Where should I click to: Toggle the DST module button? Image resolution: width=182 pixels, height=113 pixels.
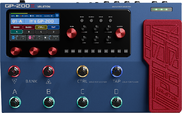coord(80,51)
